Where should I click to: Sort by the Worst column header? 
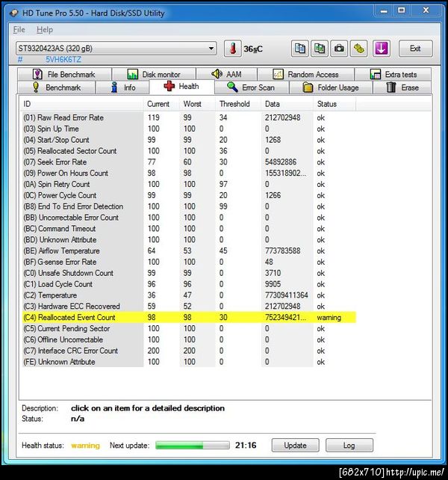(198, 104)
